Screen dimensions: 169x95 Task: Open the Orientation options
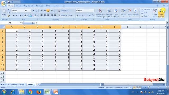[52, 11]
